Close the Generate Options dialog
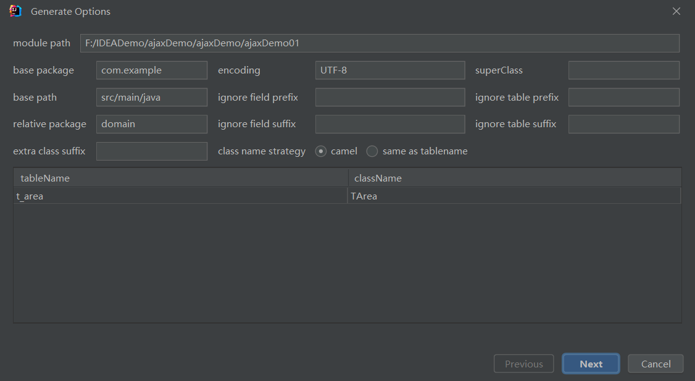 (x=676, y=11)
